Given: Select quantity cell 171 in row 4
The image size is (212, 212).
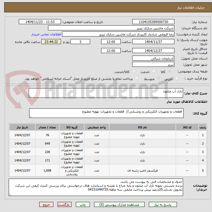Looking at the screenshot, I should tap(47, 160).
